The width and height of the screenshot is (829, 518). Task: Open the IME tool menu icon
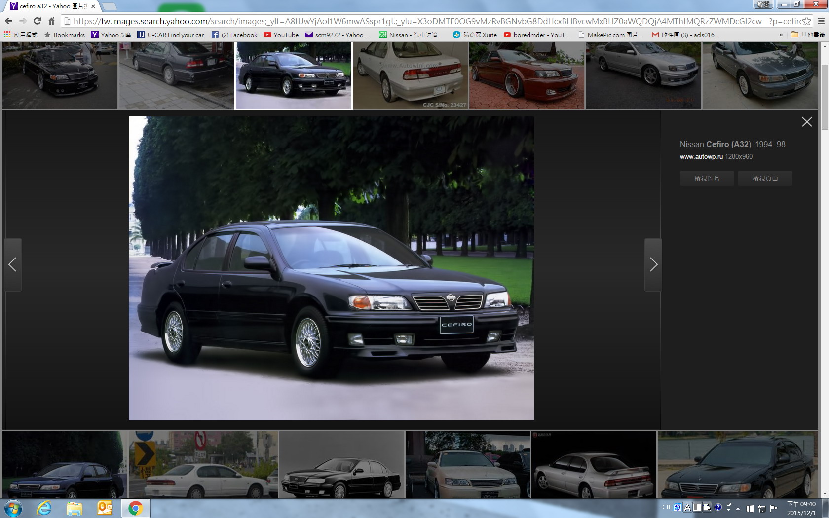pos(707,507)
